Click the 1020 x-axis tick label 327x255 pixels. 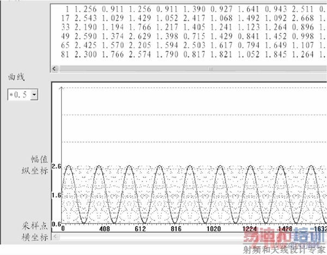tap(214, 229)
